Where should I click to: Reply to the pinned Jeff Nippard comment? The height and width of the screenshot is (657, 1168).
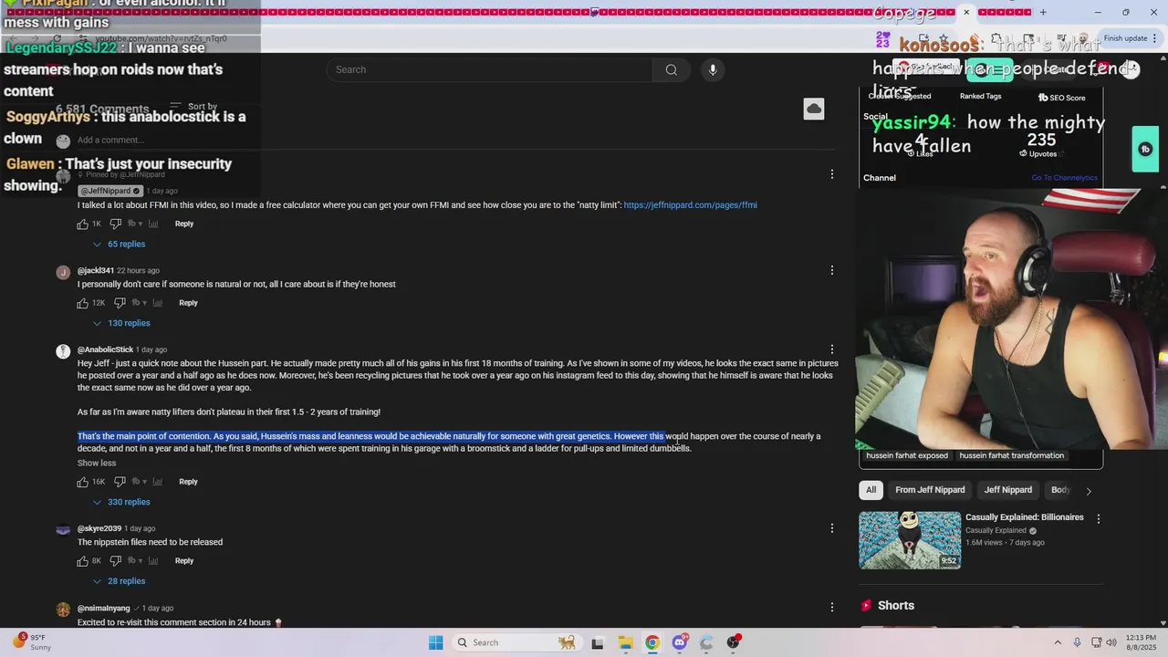click(184, 224)
